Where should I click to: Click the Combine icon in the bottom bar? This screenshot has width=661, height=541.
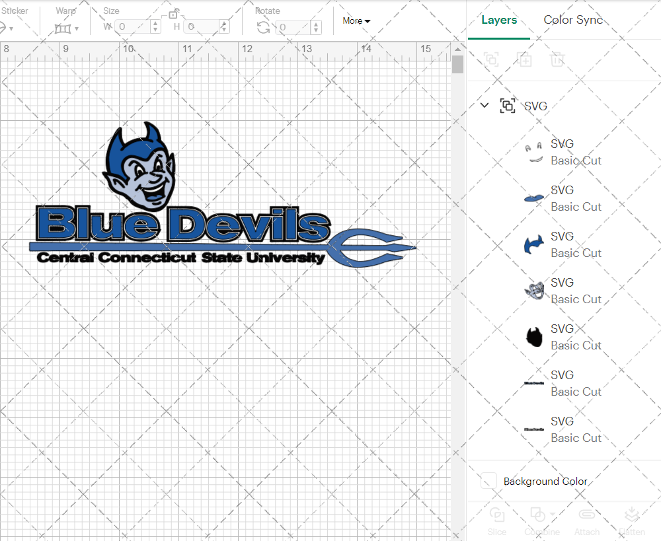click(x=538, y=515)
